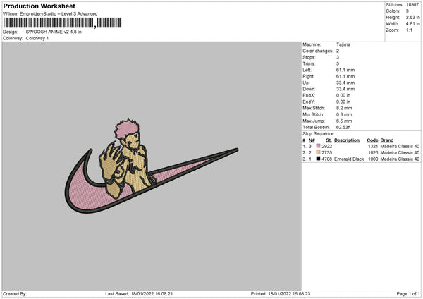Click the 'Production Worksheet' title
423x299 pixels.
click(39, 6)
